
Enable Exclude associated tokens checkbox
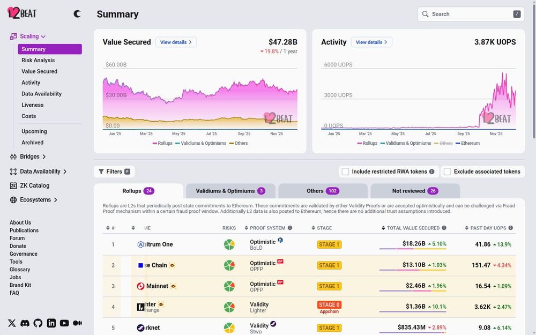447,172
